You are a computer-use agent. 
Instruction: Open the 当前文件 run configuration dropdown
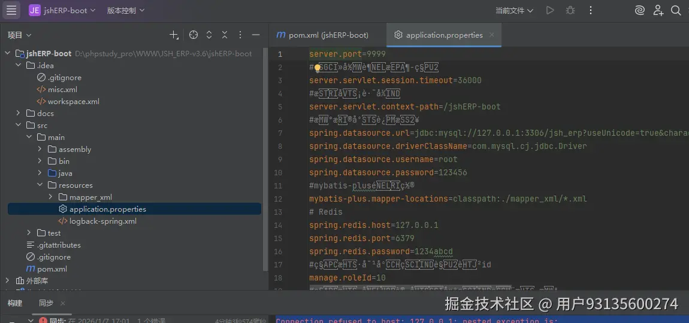click(x=514, y=11)
